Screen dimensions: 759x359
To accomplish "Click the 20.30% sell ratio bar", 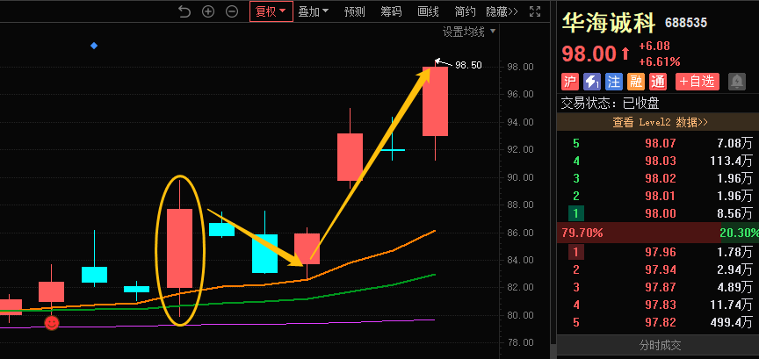I will [740, 233].
